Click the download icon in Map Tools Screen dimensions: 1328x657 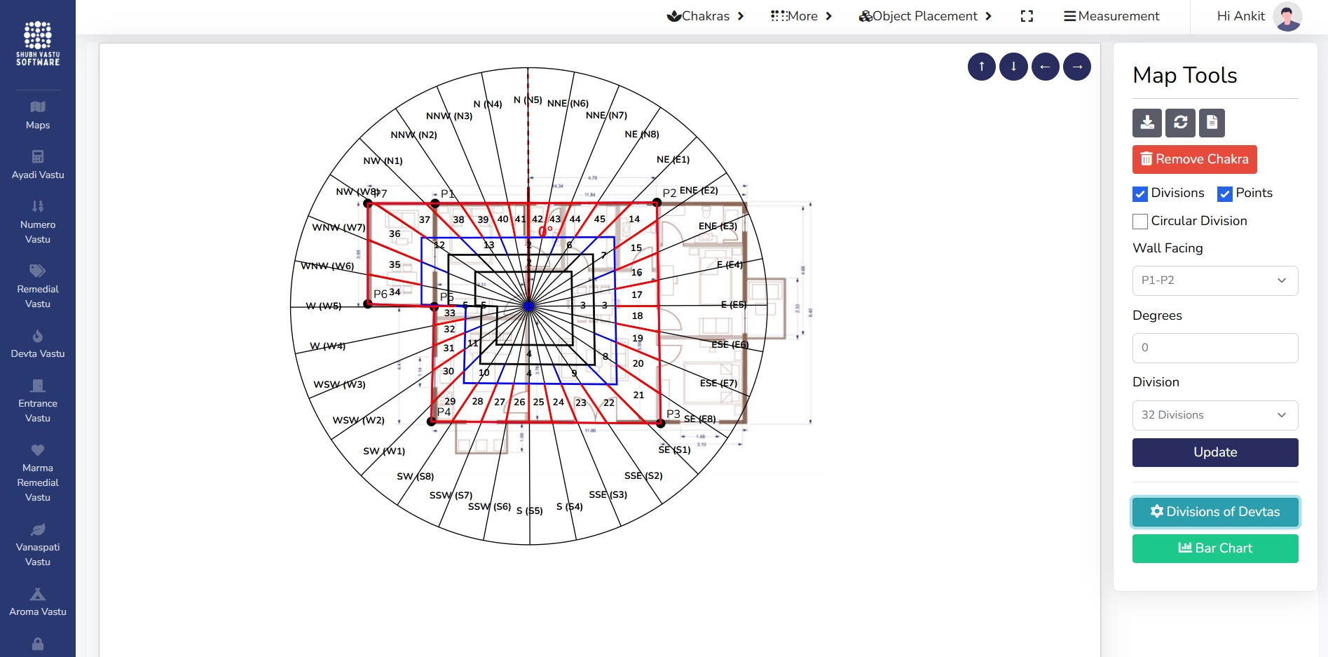pyautogui.click(x=1146, y=123)
